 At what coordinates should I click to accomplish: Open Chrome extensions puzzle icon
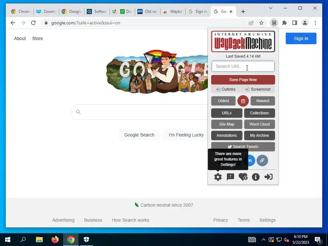click(x=284, y=23)
